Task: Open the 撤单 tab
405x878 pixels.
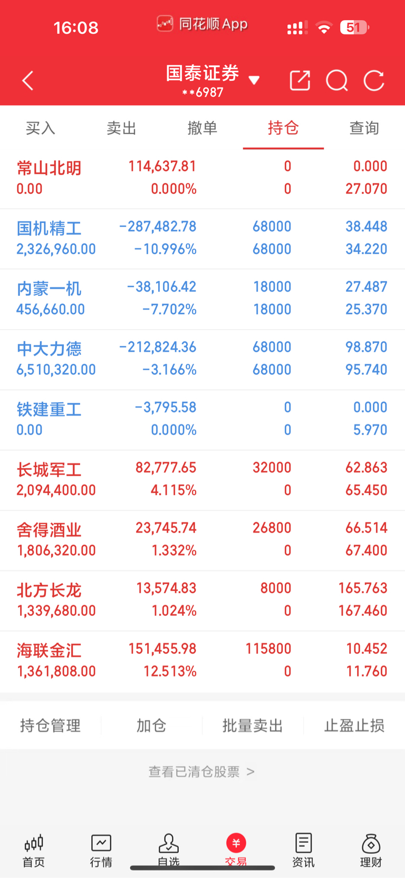Action: 202,128
